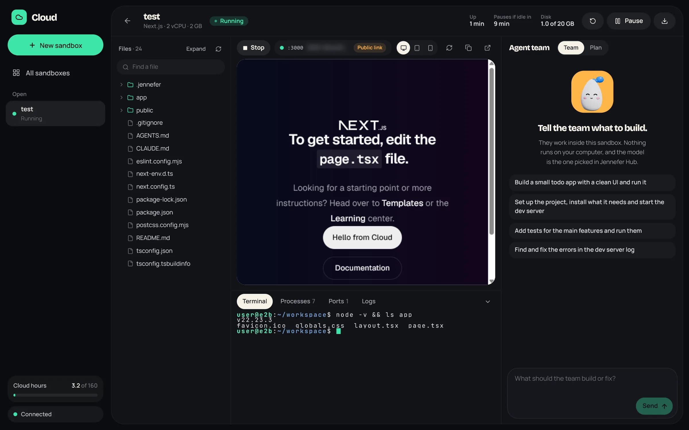Reload the preview pane
This screenshot has width=689, height=430.
click(449, 48)
